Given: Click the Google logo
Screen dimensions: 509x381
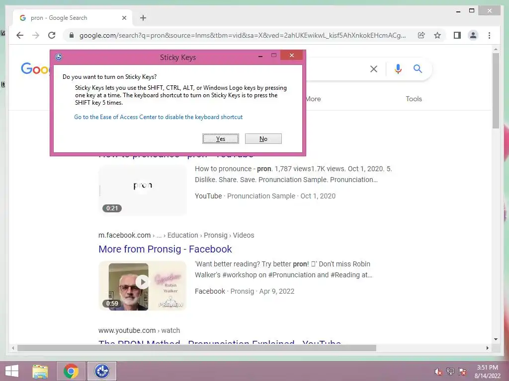Looking at the screenshot, I should point(35,68).
